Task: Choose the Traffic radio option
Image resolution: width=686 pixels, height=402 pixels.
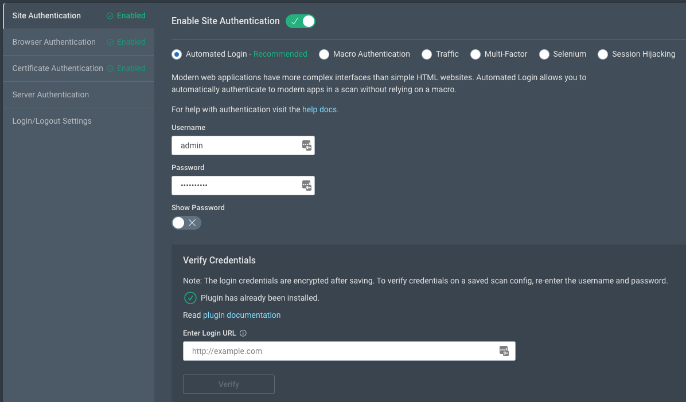Action: pos(427,54)
